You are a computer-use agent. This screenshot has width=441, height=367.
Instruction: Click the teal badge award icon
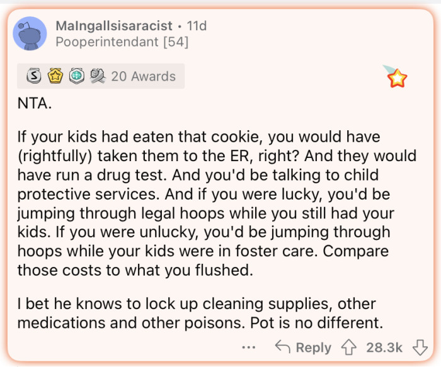pos(76,76)
